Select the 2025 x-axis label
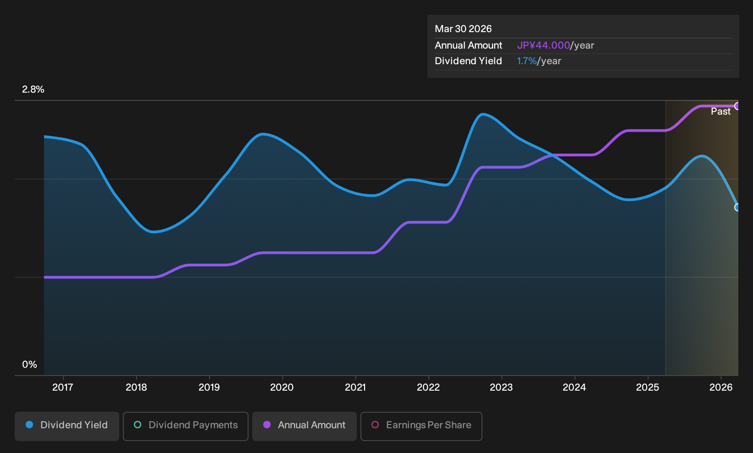The height and width of the screenshot is (453, 753). click(648, 387)
